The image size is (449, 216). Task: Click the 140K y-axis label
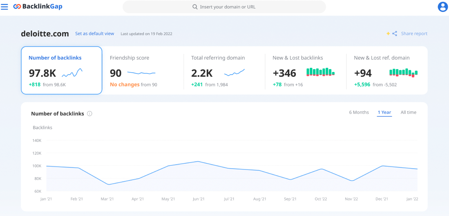tap(37, 140)
